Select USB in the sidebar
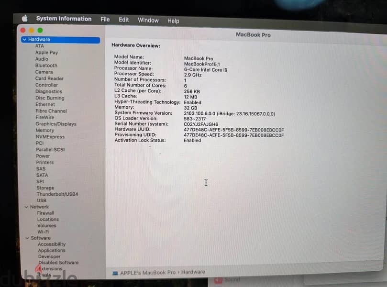 [x=42, y=200]
